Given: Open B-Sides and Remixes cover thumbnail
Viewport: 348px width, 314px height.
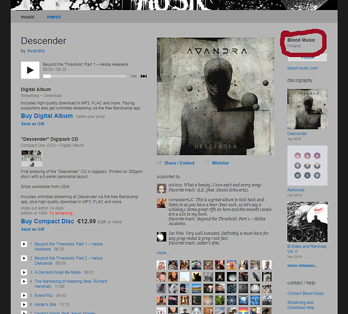Looking at the screenshot, I should point(307,222).
